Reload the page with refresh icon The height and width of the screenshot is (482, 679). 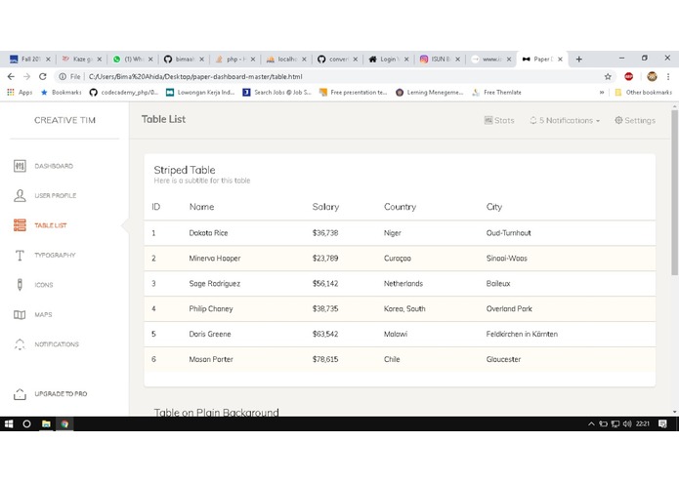tap(42, 76)
